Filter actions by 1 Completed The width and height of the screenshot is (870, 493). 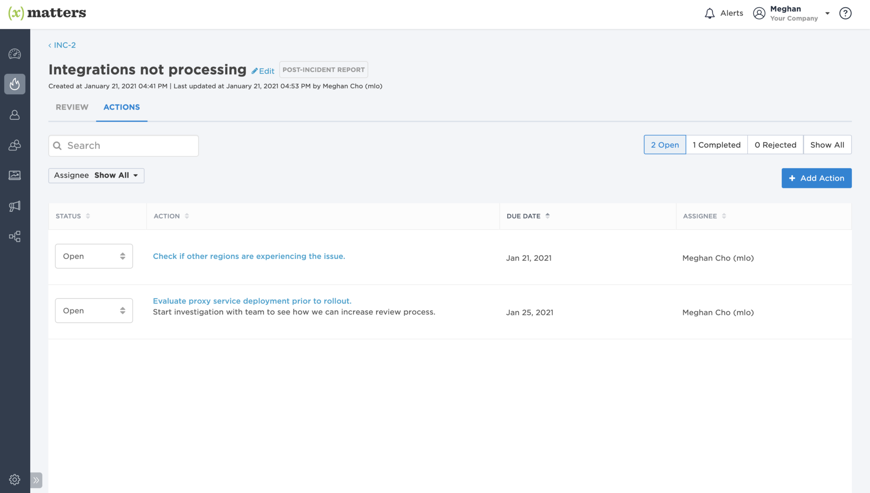[x=716, y=145]
